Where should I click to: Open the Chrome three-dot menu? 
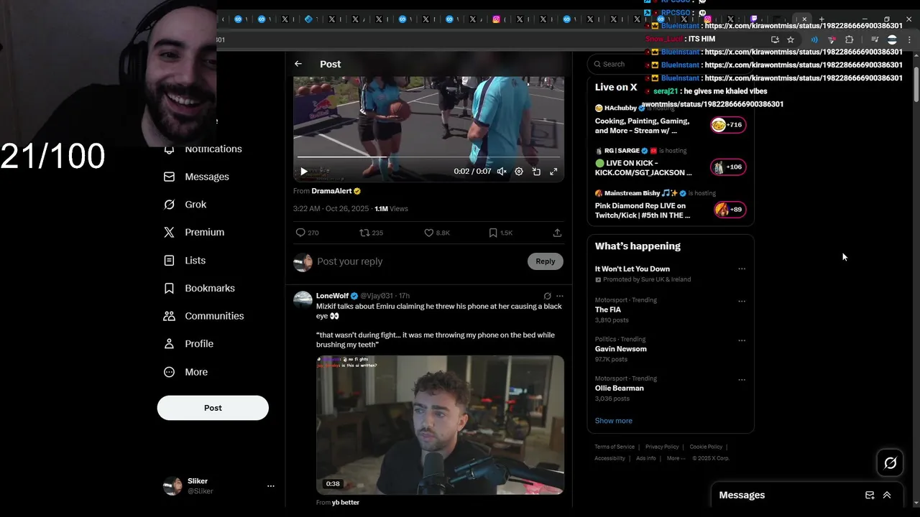(x=909, y=39)
